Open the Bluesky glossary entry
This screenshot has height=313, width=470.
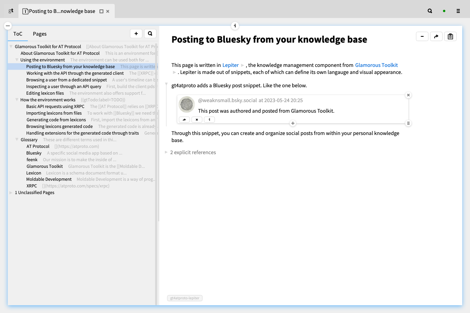coord(34,153)
